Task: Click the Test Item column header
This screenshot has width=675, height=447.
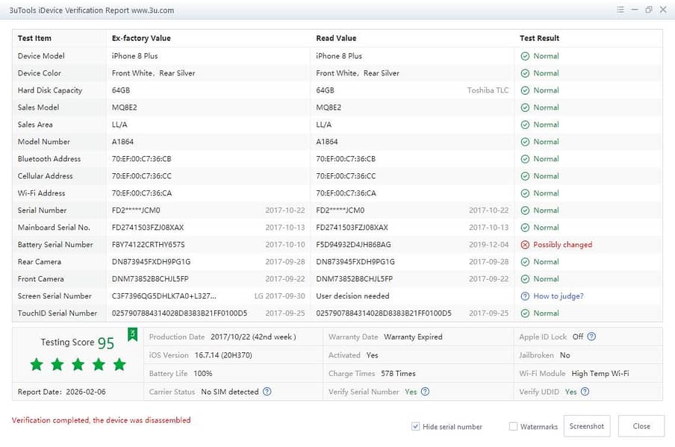Action: click(x=34, y=38)
